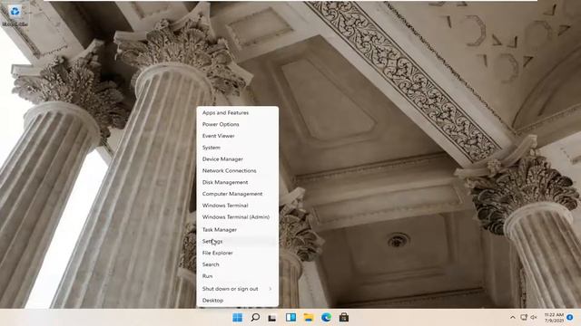Select the Recycle Bin desktop icon

(15, 15)
